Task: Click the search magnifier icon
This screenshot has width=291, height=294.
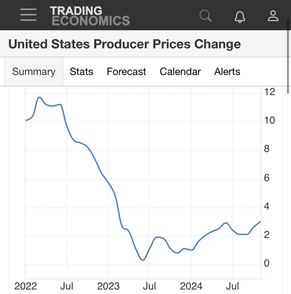Action: pos(206,16)
